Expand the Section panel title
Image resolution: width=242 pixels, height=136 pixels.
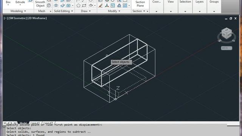tap(139, 11)
